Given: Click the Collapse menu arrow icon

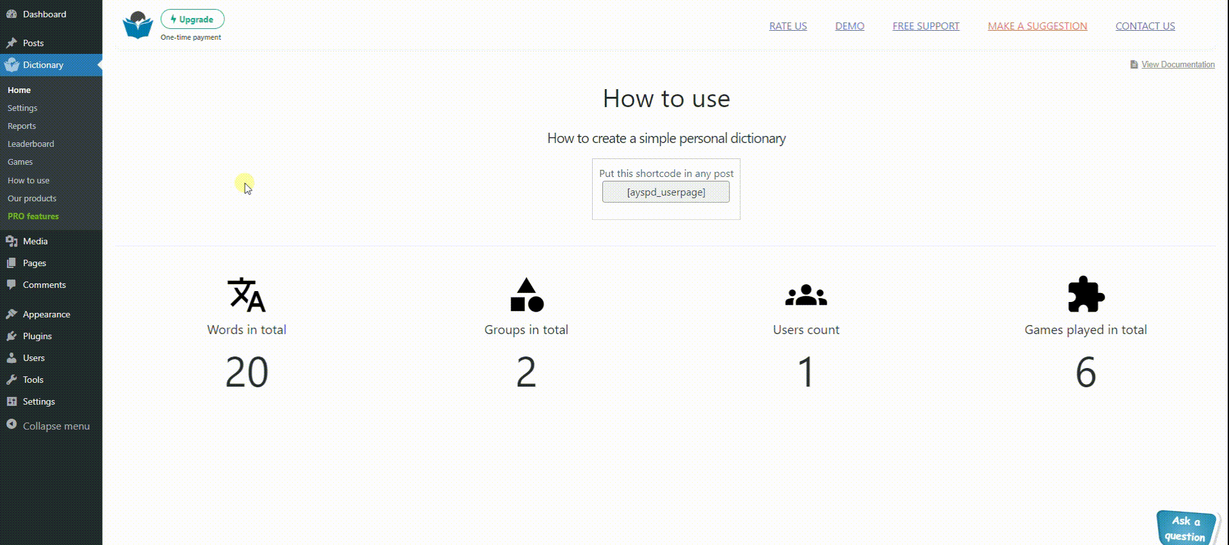Looking at the screenshot, I should point(12,424).
